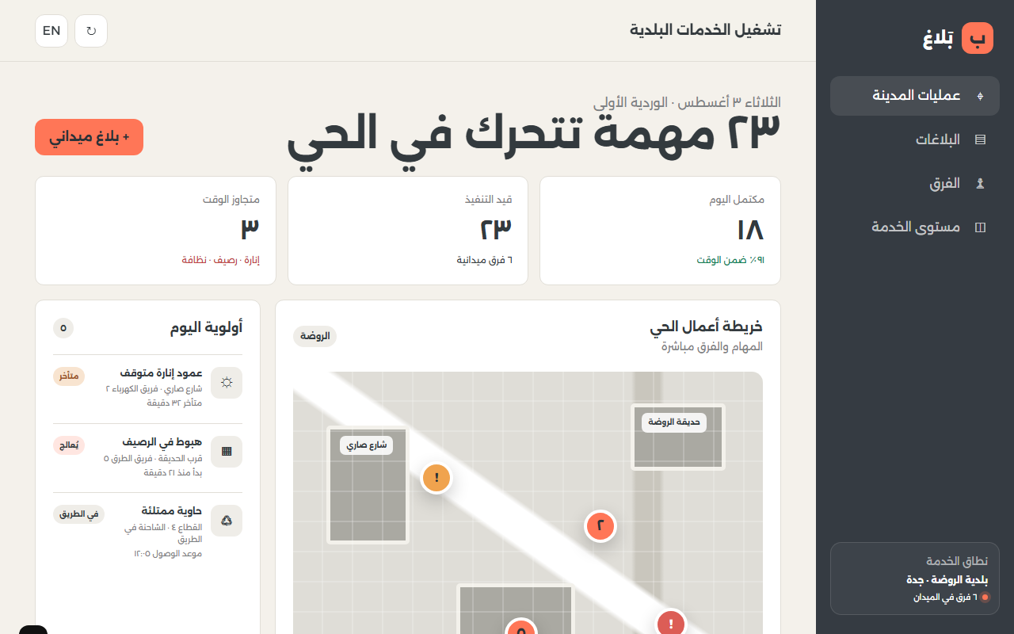Screen dimensions: 1014x634
Task: Click the شارع صاري map label
Action: (366, 445)
